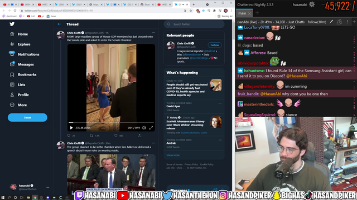Open the Cookie Policy footer link
357x200 pixels.
pos(207,164)
